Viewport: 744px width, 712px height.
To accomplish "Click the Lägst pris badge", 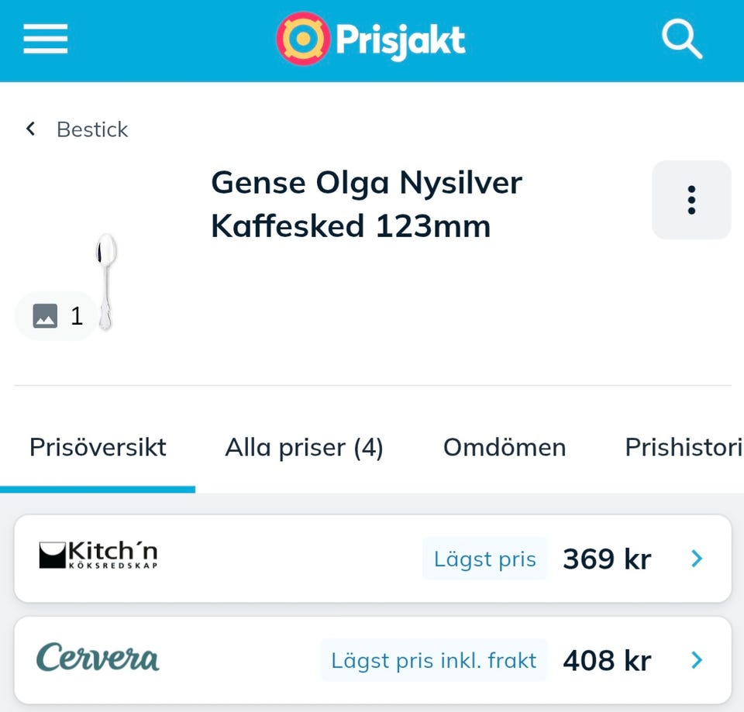I will click(x=484, y=559).
